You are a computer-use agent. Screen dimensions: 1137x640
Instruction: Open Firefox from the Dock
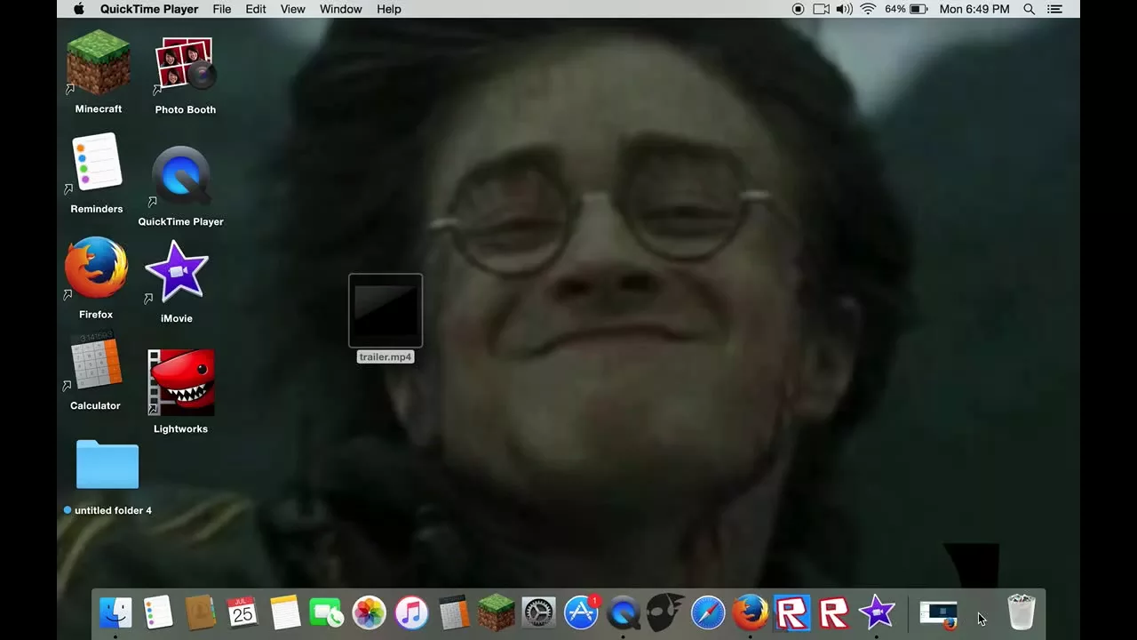click(750, 612)
